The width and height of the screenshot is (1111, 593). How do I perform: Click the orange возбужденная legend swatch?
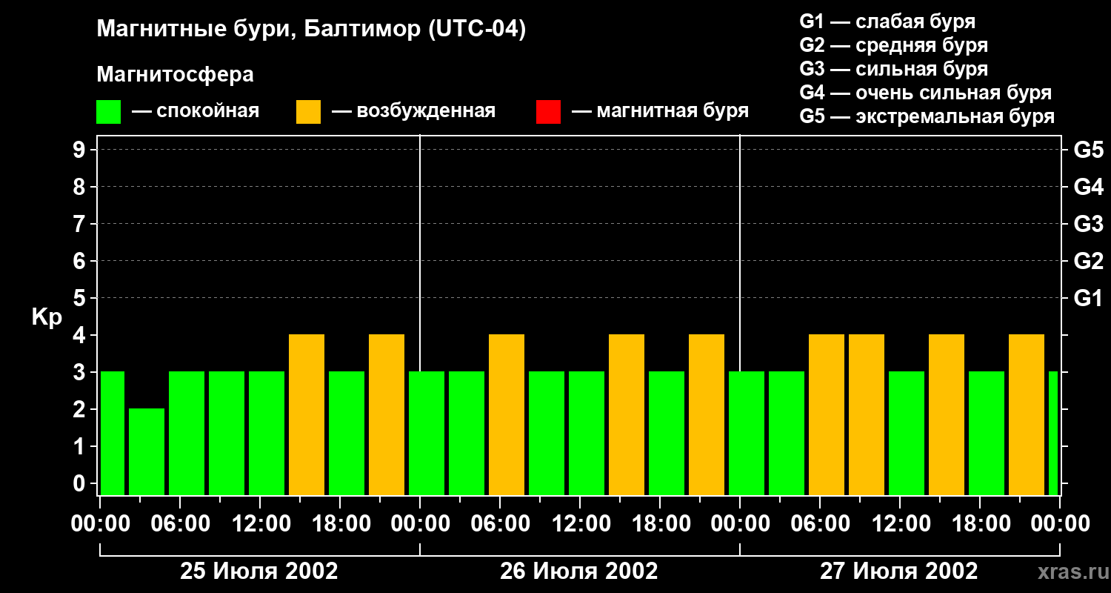coord(308,112)
